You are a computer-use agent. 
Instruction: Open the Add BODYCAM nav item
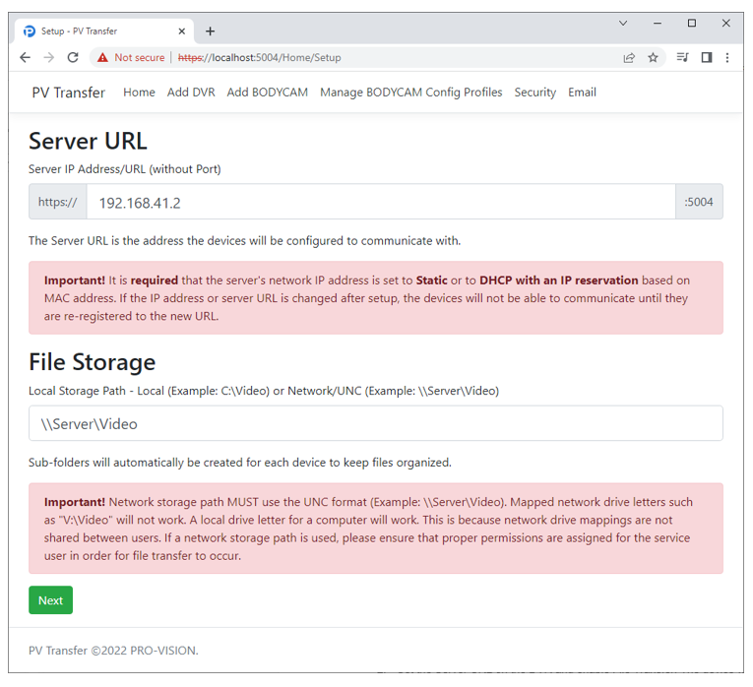268,93
